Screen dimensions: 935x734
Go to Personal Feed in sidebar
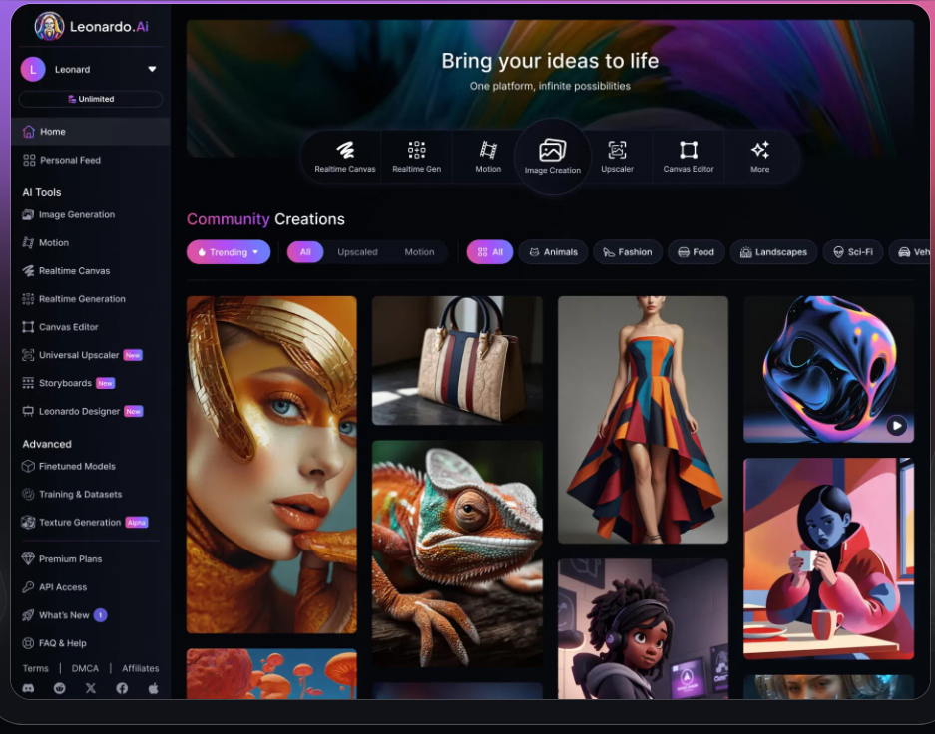click(x=70, y=160)
